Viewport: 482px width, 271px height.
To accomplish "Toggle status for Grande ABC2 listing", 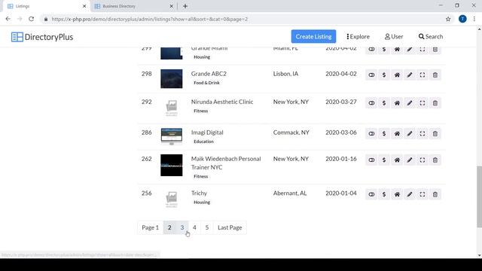I will [371, 75].
